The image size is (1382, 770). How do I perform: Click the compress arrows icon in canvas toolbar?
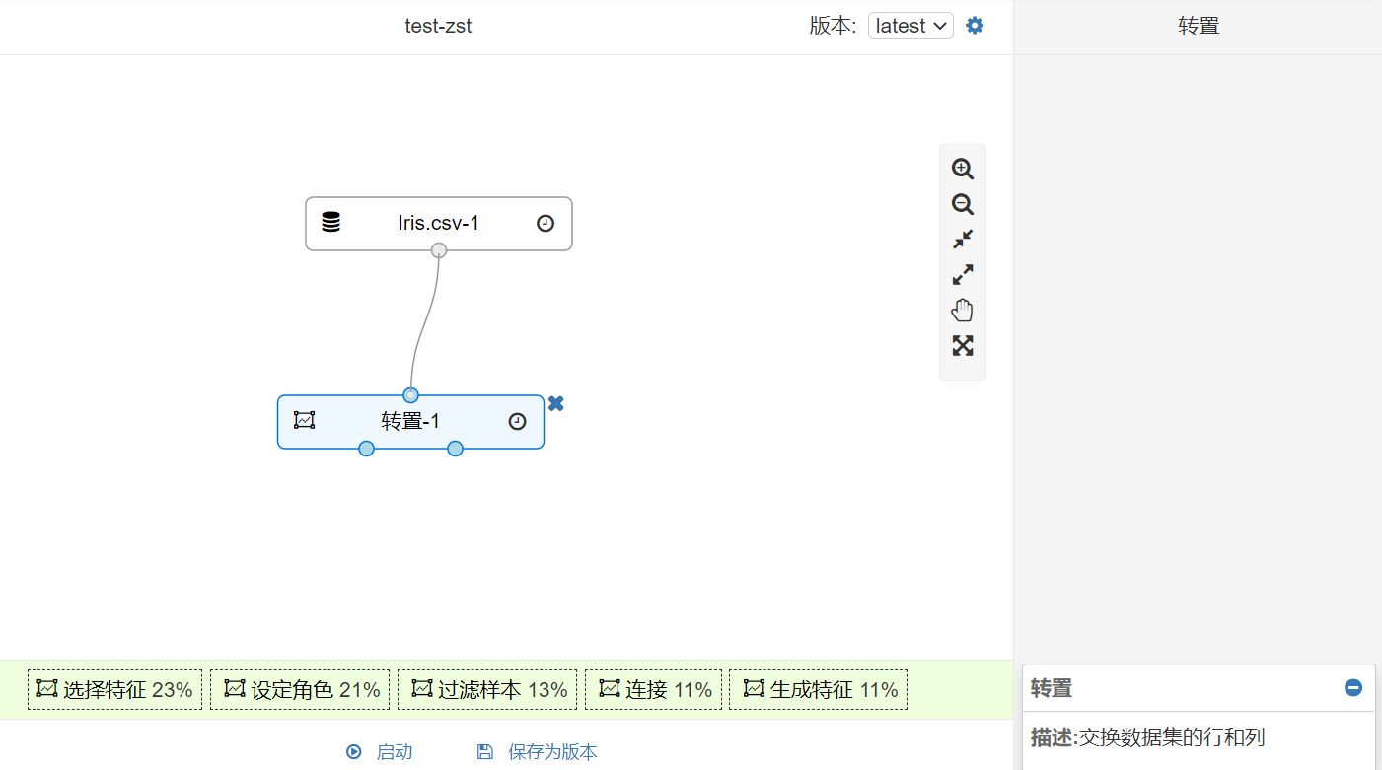963,240
